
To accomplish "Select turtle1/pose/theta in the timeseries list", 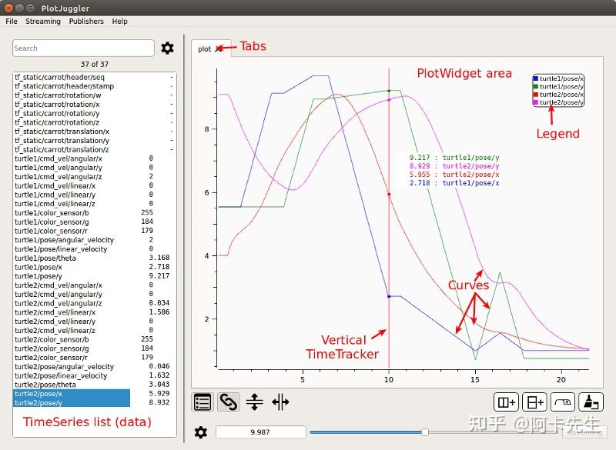I will 45,258.
